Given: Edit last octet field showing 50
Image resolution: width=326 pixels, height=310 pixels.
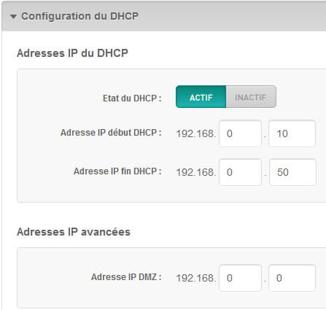Looking at the screenshot, I should (x=292, y=172).
